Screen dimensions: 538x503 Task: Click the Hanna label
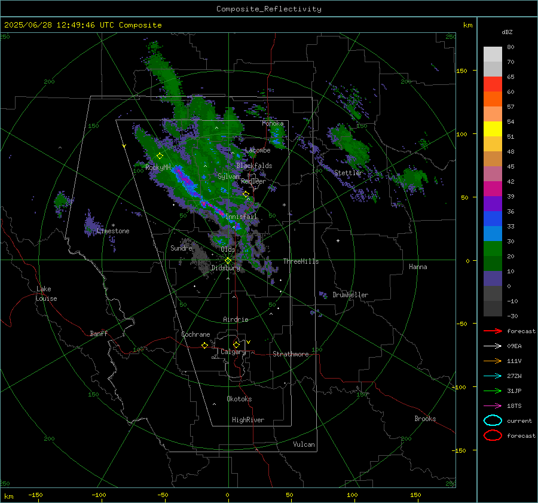pyautogui.click(x=418, y=267)
